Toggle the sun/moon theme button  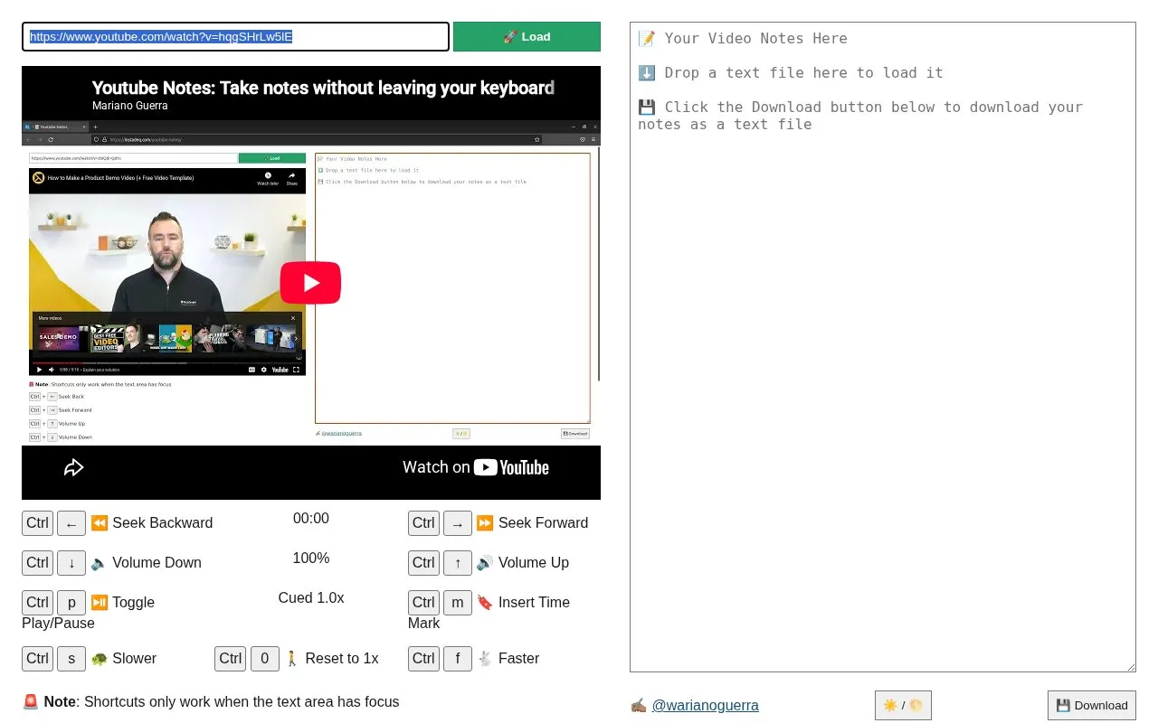tap(903, 705)
